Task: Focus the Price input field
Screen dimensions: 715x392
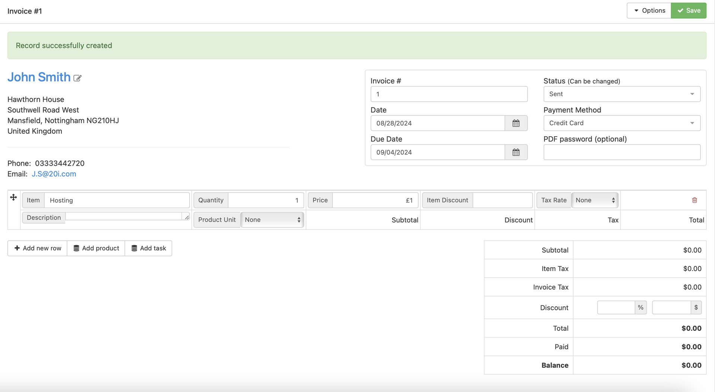Action: coord(375,200)
